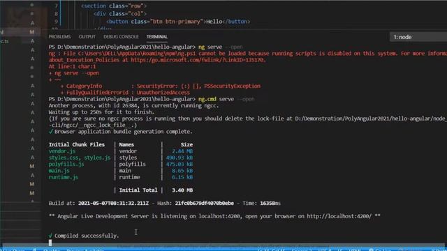Open the http://localhost:4200/ link
This screenshot has width=447, height=251.
(x=339, y=216)
